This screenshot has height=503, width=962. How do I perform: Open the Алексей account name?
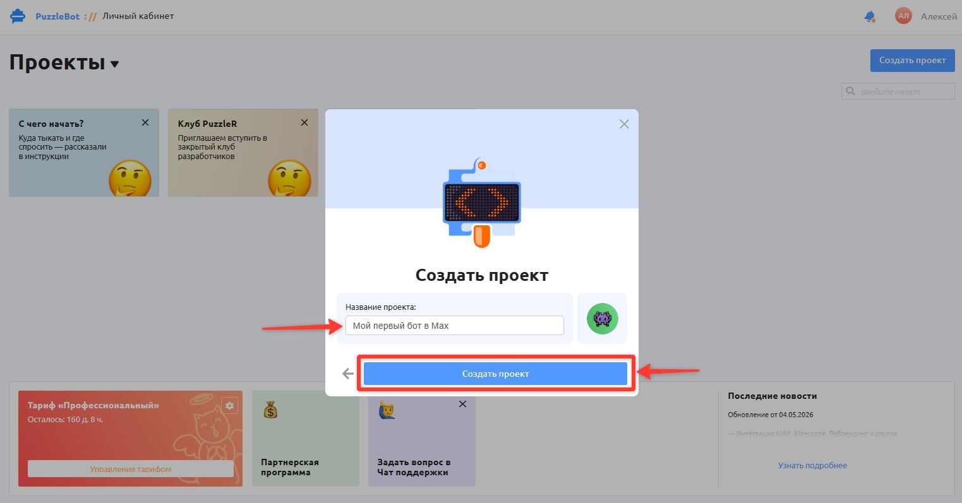click(939, 16)
